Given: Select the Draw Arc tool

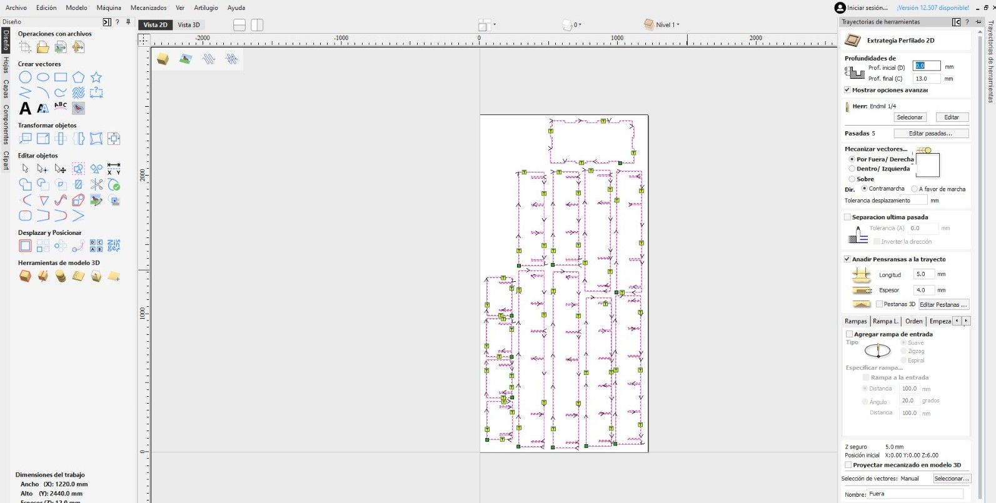Looking at the screenshot, I should [x=43, y=93].
